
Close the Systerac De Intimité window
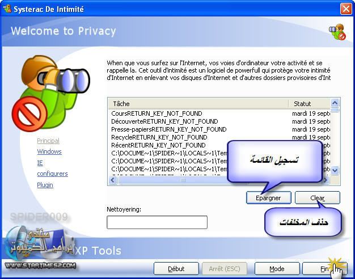pyautogui.click(x=346, y=9)
